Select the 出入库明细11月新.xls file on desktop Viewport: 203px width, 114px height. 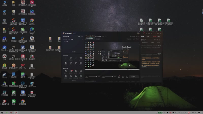pyautogui.click(x=141, y=22)
